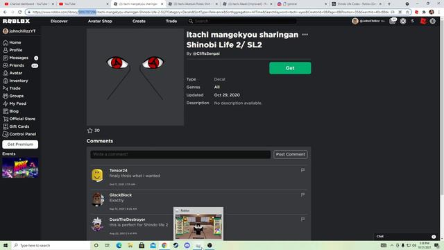Open a new browser tab
Image resolution: width=444 pixels, height=250 pixels.
click(389, 4)
